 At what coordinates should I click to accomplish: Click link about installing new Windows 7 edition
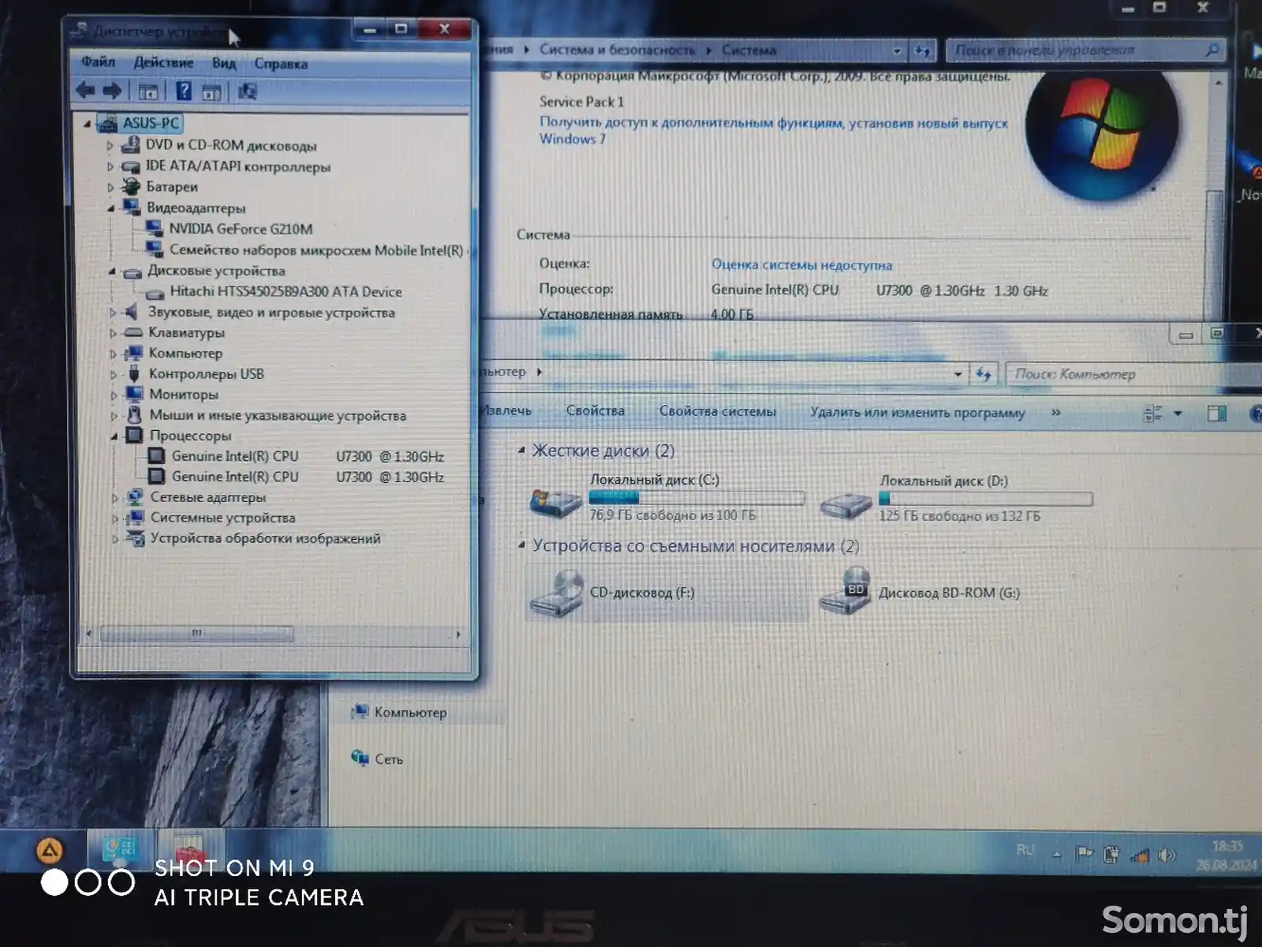(773, 130)
